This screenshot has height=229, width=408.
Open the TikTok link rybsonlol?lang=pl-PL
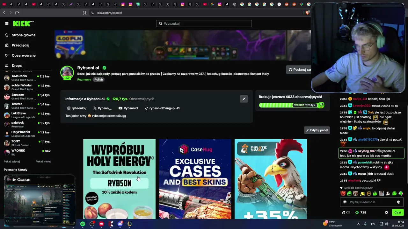pyautogui.click(x=163, y=108)
